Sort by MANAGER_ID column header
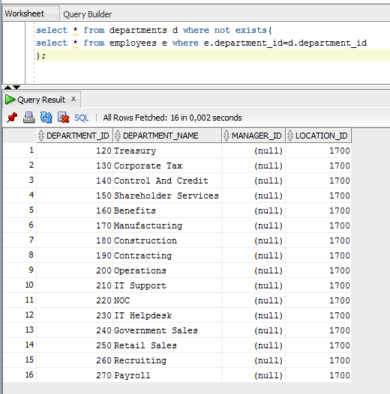Viewport: 390px width, 394px height. (x=253, y=136)
